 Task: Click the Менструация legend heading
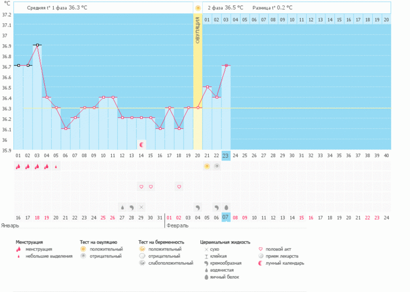[29, 242]
